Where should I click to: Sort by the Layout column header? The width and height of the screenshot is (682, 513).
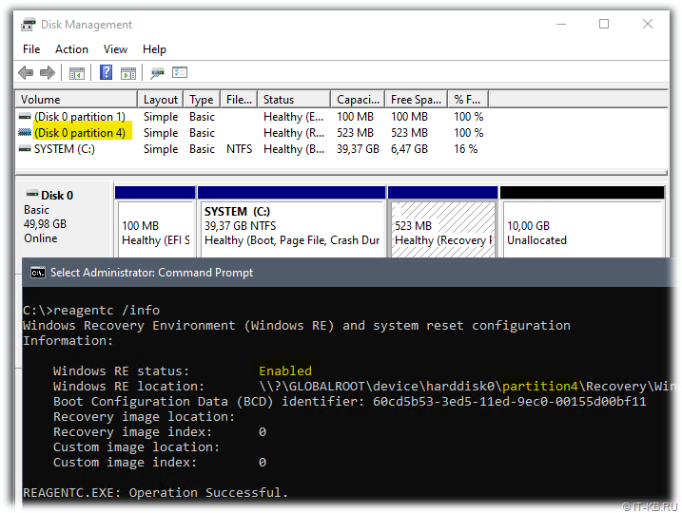(161, 100)
